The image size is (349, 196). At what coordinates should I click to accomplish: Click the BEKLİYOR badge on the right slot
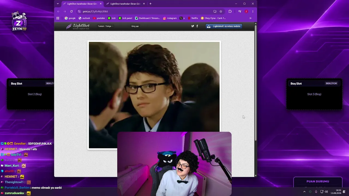pos(331,84)
